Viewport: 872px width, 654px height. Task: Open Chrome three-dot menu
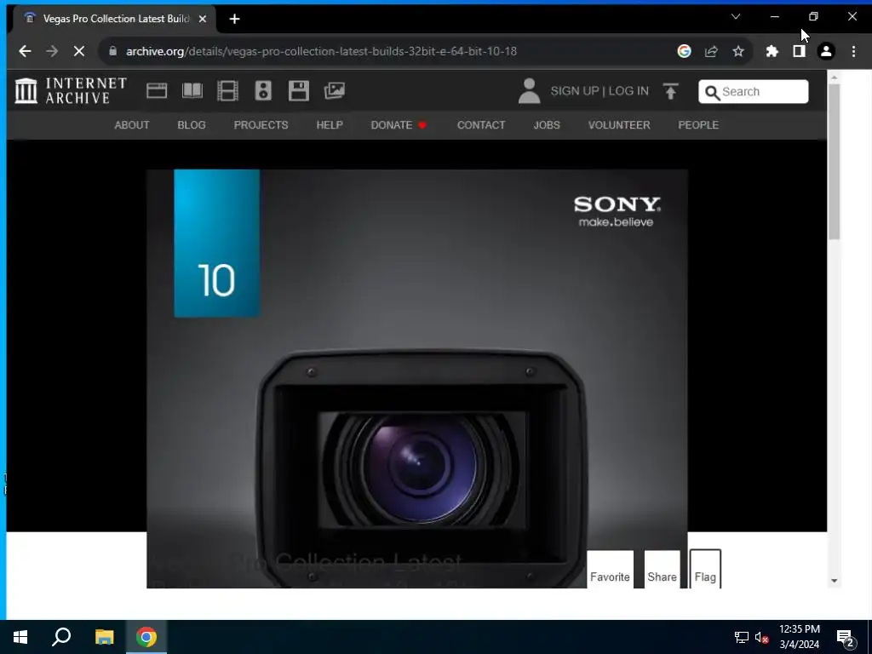853,51
